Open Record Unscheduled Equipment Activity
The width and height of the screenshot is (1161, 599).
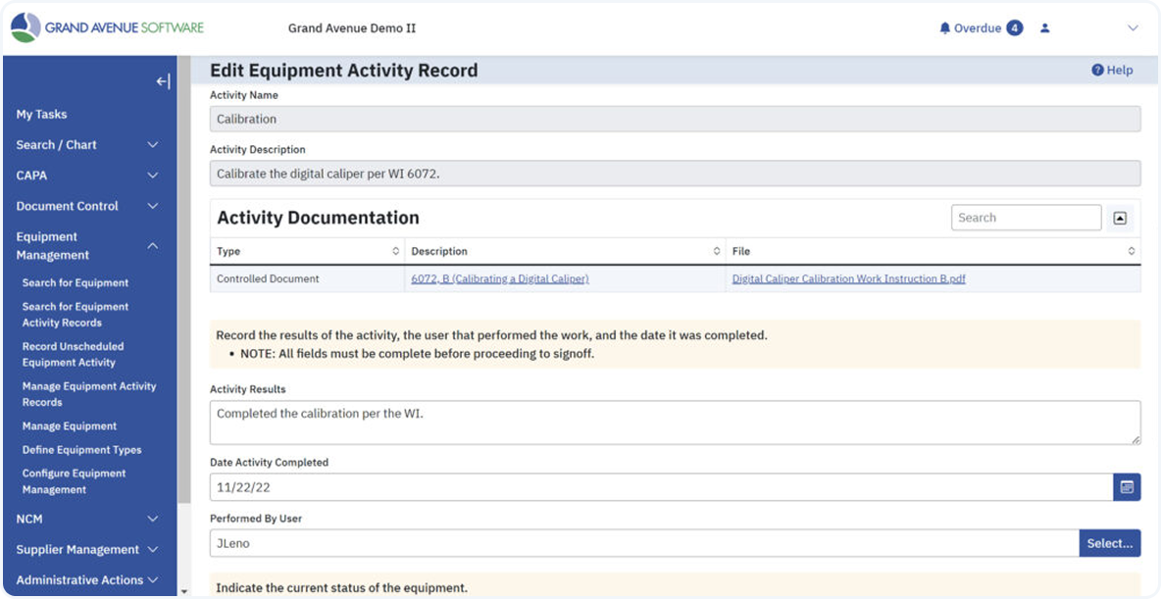pyautogui.click(x=74, y=355)
